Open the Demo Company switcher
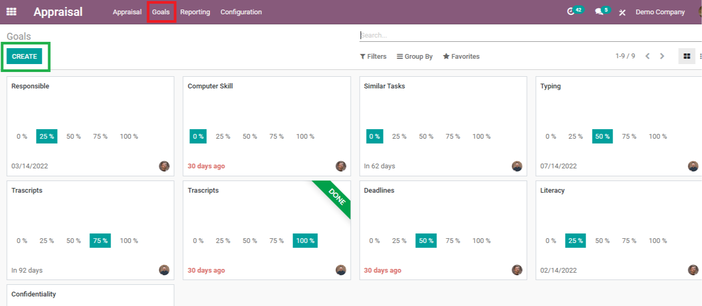Viewport: 702px width, 306px height. [x=660, y=12]
